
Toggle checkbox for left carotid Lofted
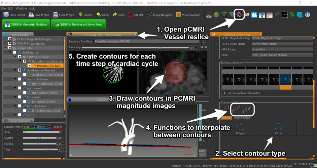click(24, 102)
